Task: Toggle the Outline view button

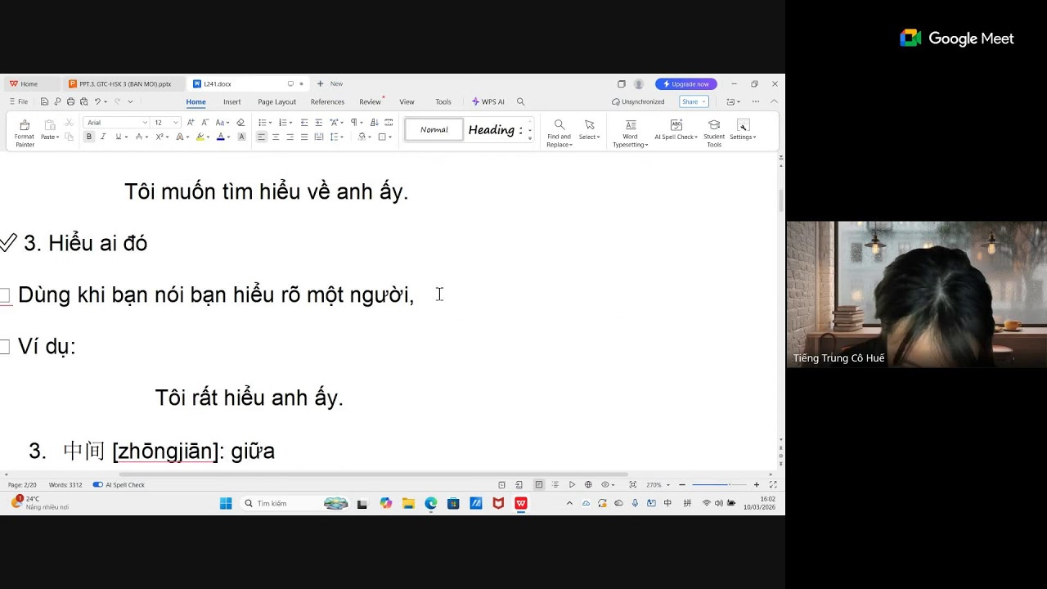Action: [x=555, y=485]
